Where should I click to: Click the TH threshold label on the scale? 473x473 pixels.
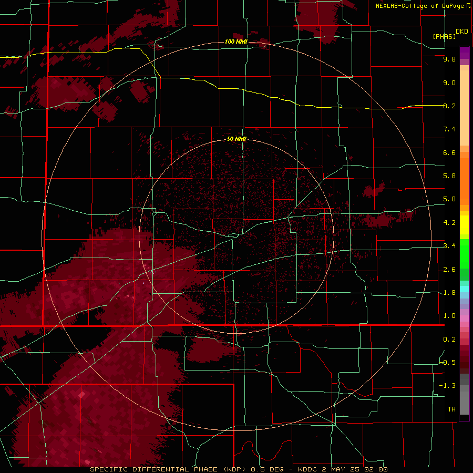[451, 409]
